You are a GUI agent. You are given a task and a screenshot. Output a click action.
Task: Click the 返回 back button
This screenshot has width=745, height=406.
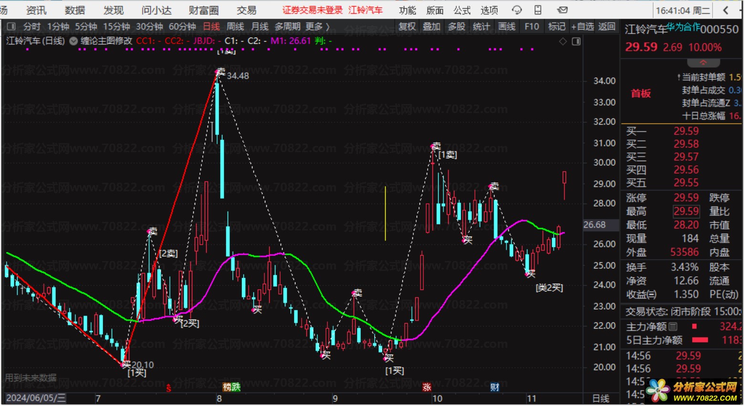click(x=607, y=27)
